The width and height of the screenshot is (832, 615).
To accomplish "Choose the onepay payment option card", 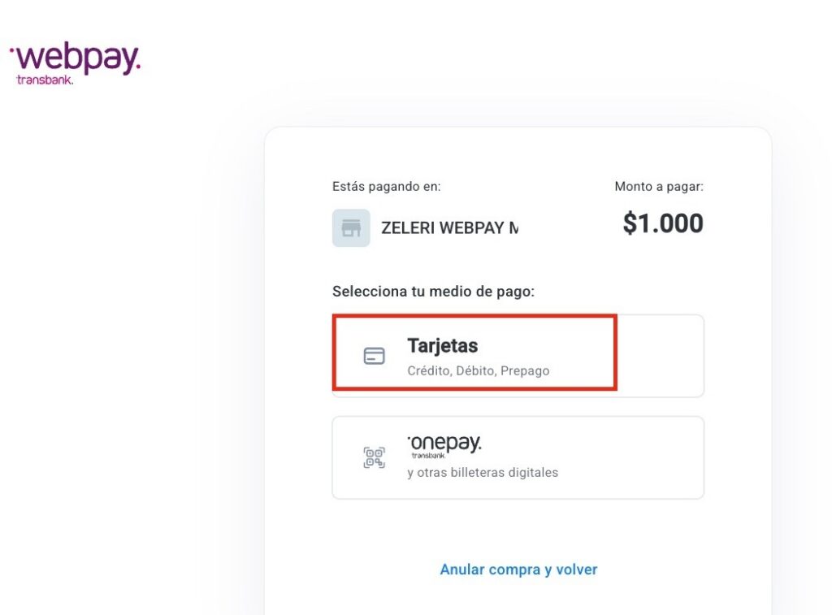I will pos(518,457).
